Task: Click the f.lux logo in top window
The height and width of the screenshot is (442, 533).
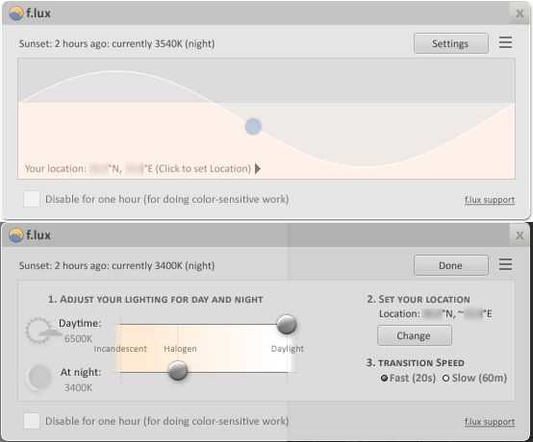Action: pyautogui.click(x=16, y=13)
